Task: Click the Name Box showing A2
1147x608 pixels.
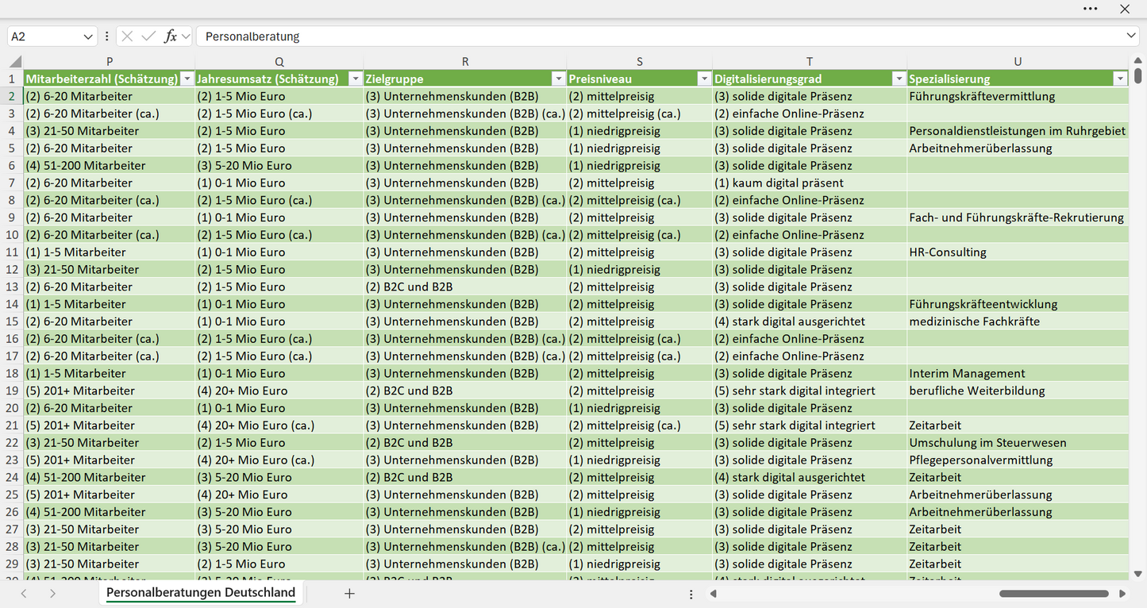Action: pyautogui.click(x=44, y=37)
